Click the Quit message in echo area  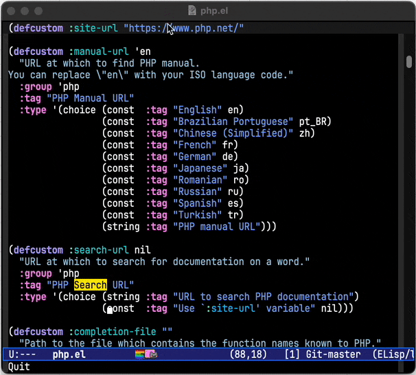pyautogui.click(x=19, y=367)
